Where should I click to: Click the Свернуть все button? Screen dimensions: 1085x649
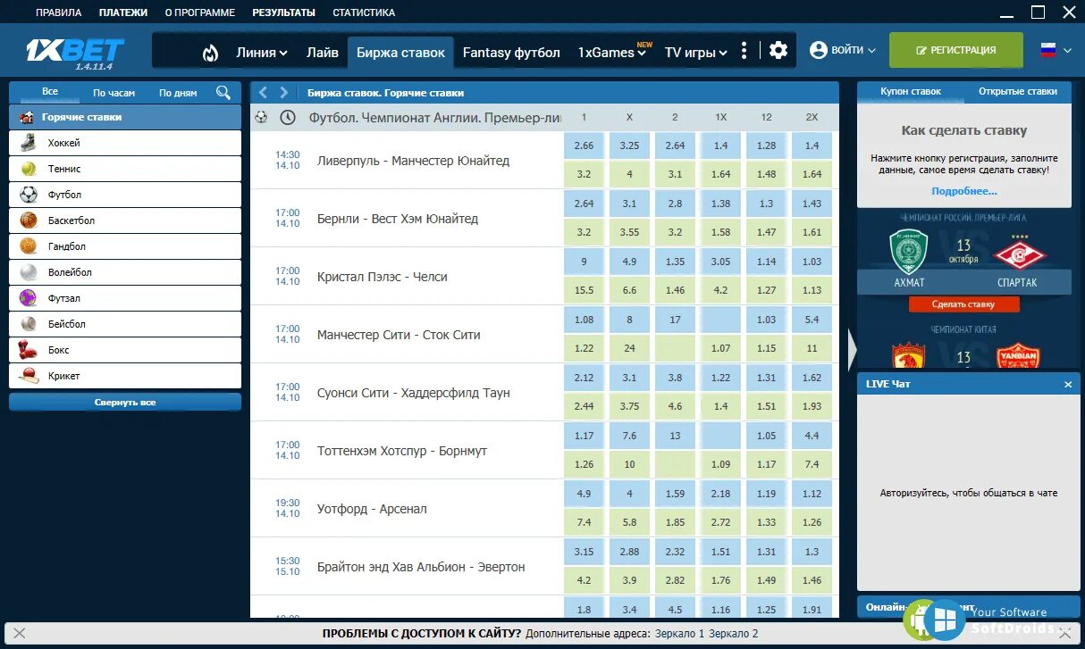pyautogui.click(x=125, y=403)
